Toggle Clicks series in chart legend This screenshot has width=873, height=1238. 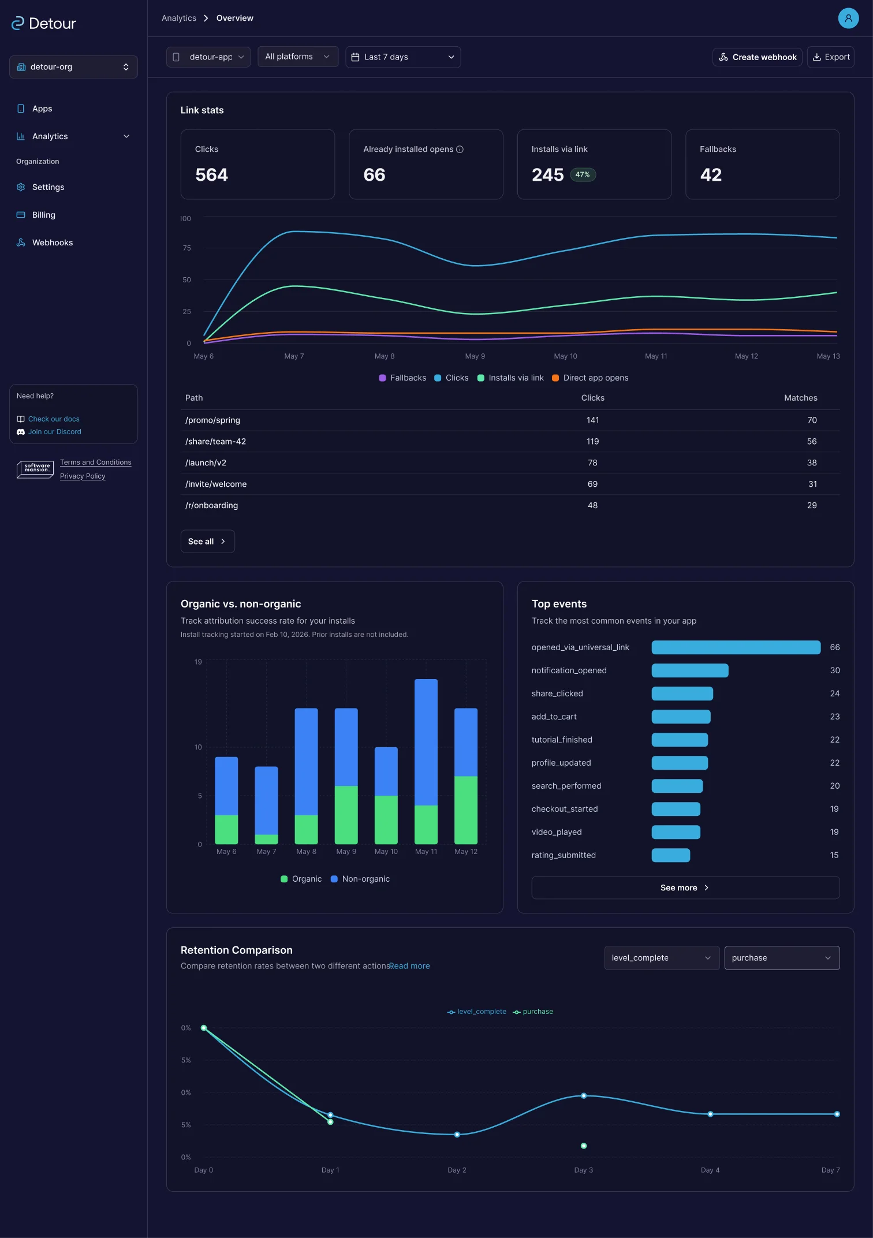click(451, 378)
